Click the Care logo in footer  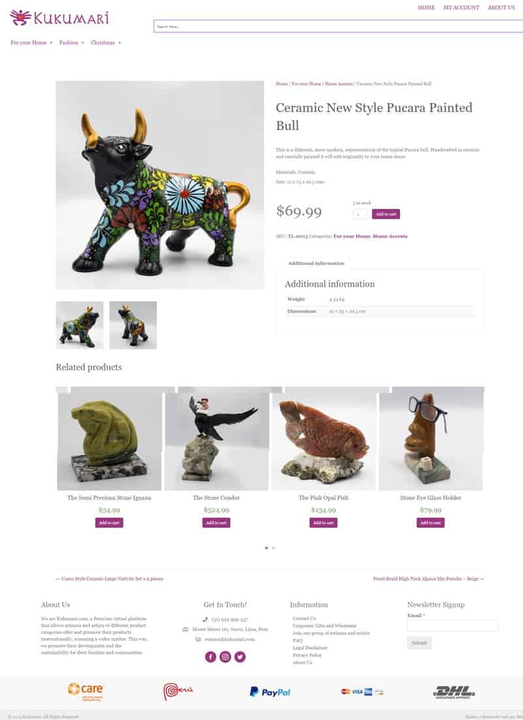click(x=86, y=691)
